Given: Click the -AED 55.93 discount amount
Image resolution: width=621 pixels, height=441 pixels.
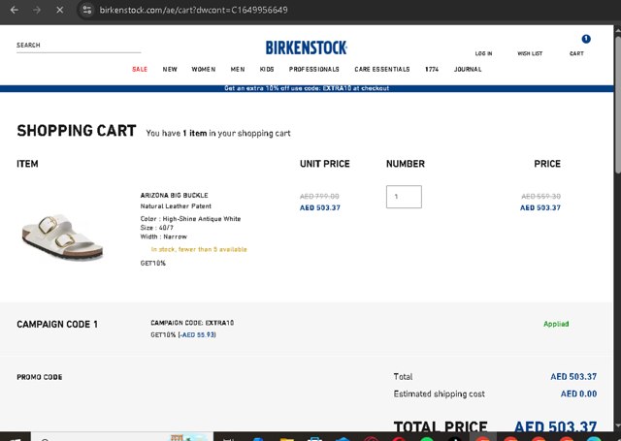Looking at the screenshot, I should pos(197,334).
